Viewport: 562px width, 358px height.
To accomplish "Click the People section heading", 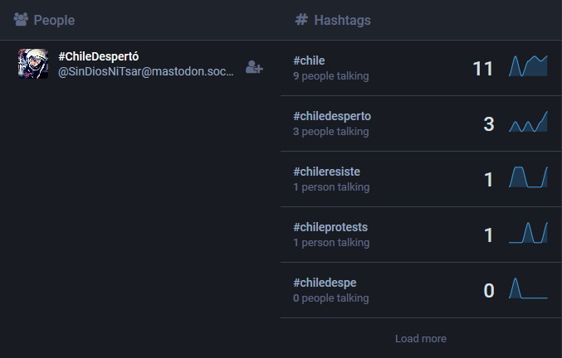I will pyautogui.click(x=54, y=19).
